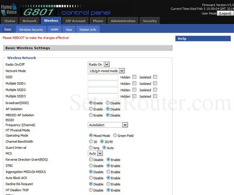Click the Flying Voice logo
The height and width of the screenshot is (195, 234).
tap(9, 10)
